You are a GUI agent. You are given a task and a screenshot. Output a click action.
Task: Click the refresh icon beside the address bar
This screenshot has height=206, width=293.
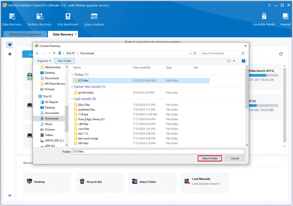point(195,53)
